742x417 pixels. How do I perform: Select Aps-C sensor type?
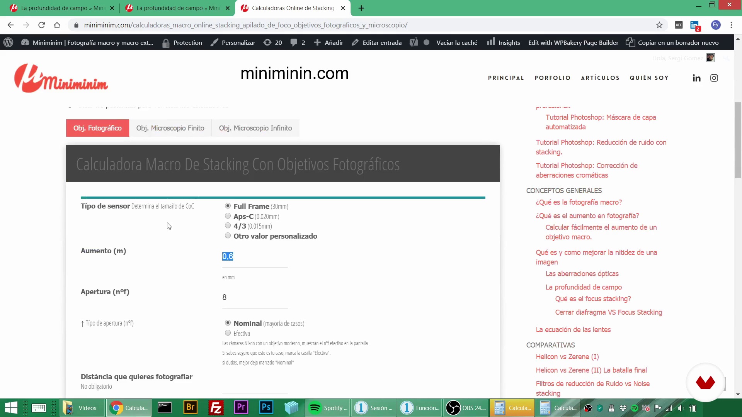point(228,216)
